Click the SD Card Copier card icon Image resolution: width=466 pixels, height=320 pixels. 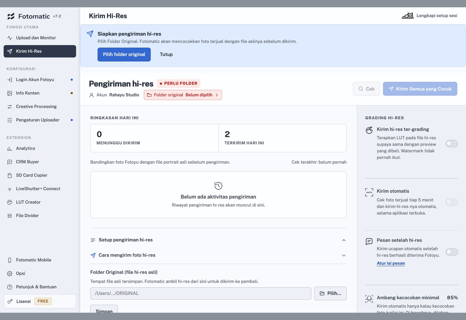point(10,175)
